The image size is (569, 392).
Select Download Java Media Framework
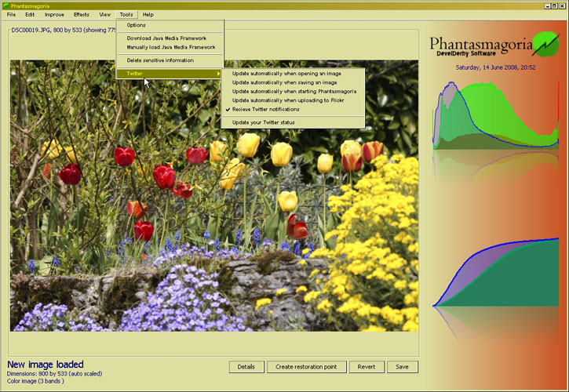click(x=166, y=38)
